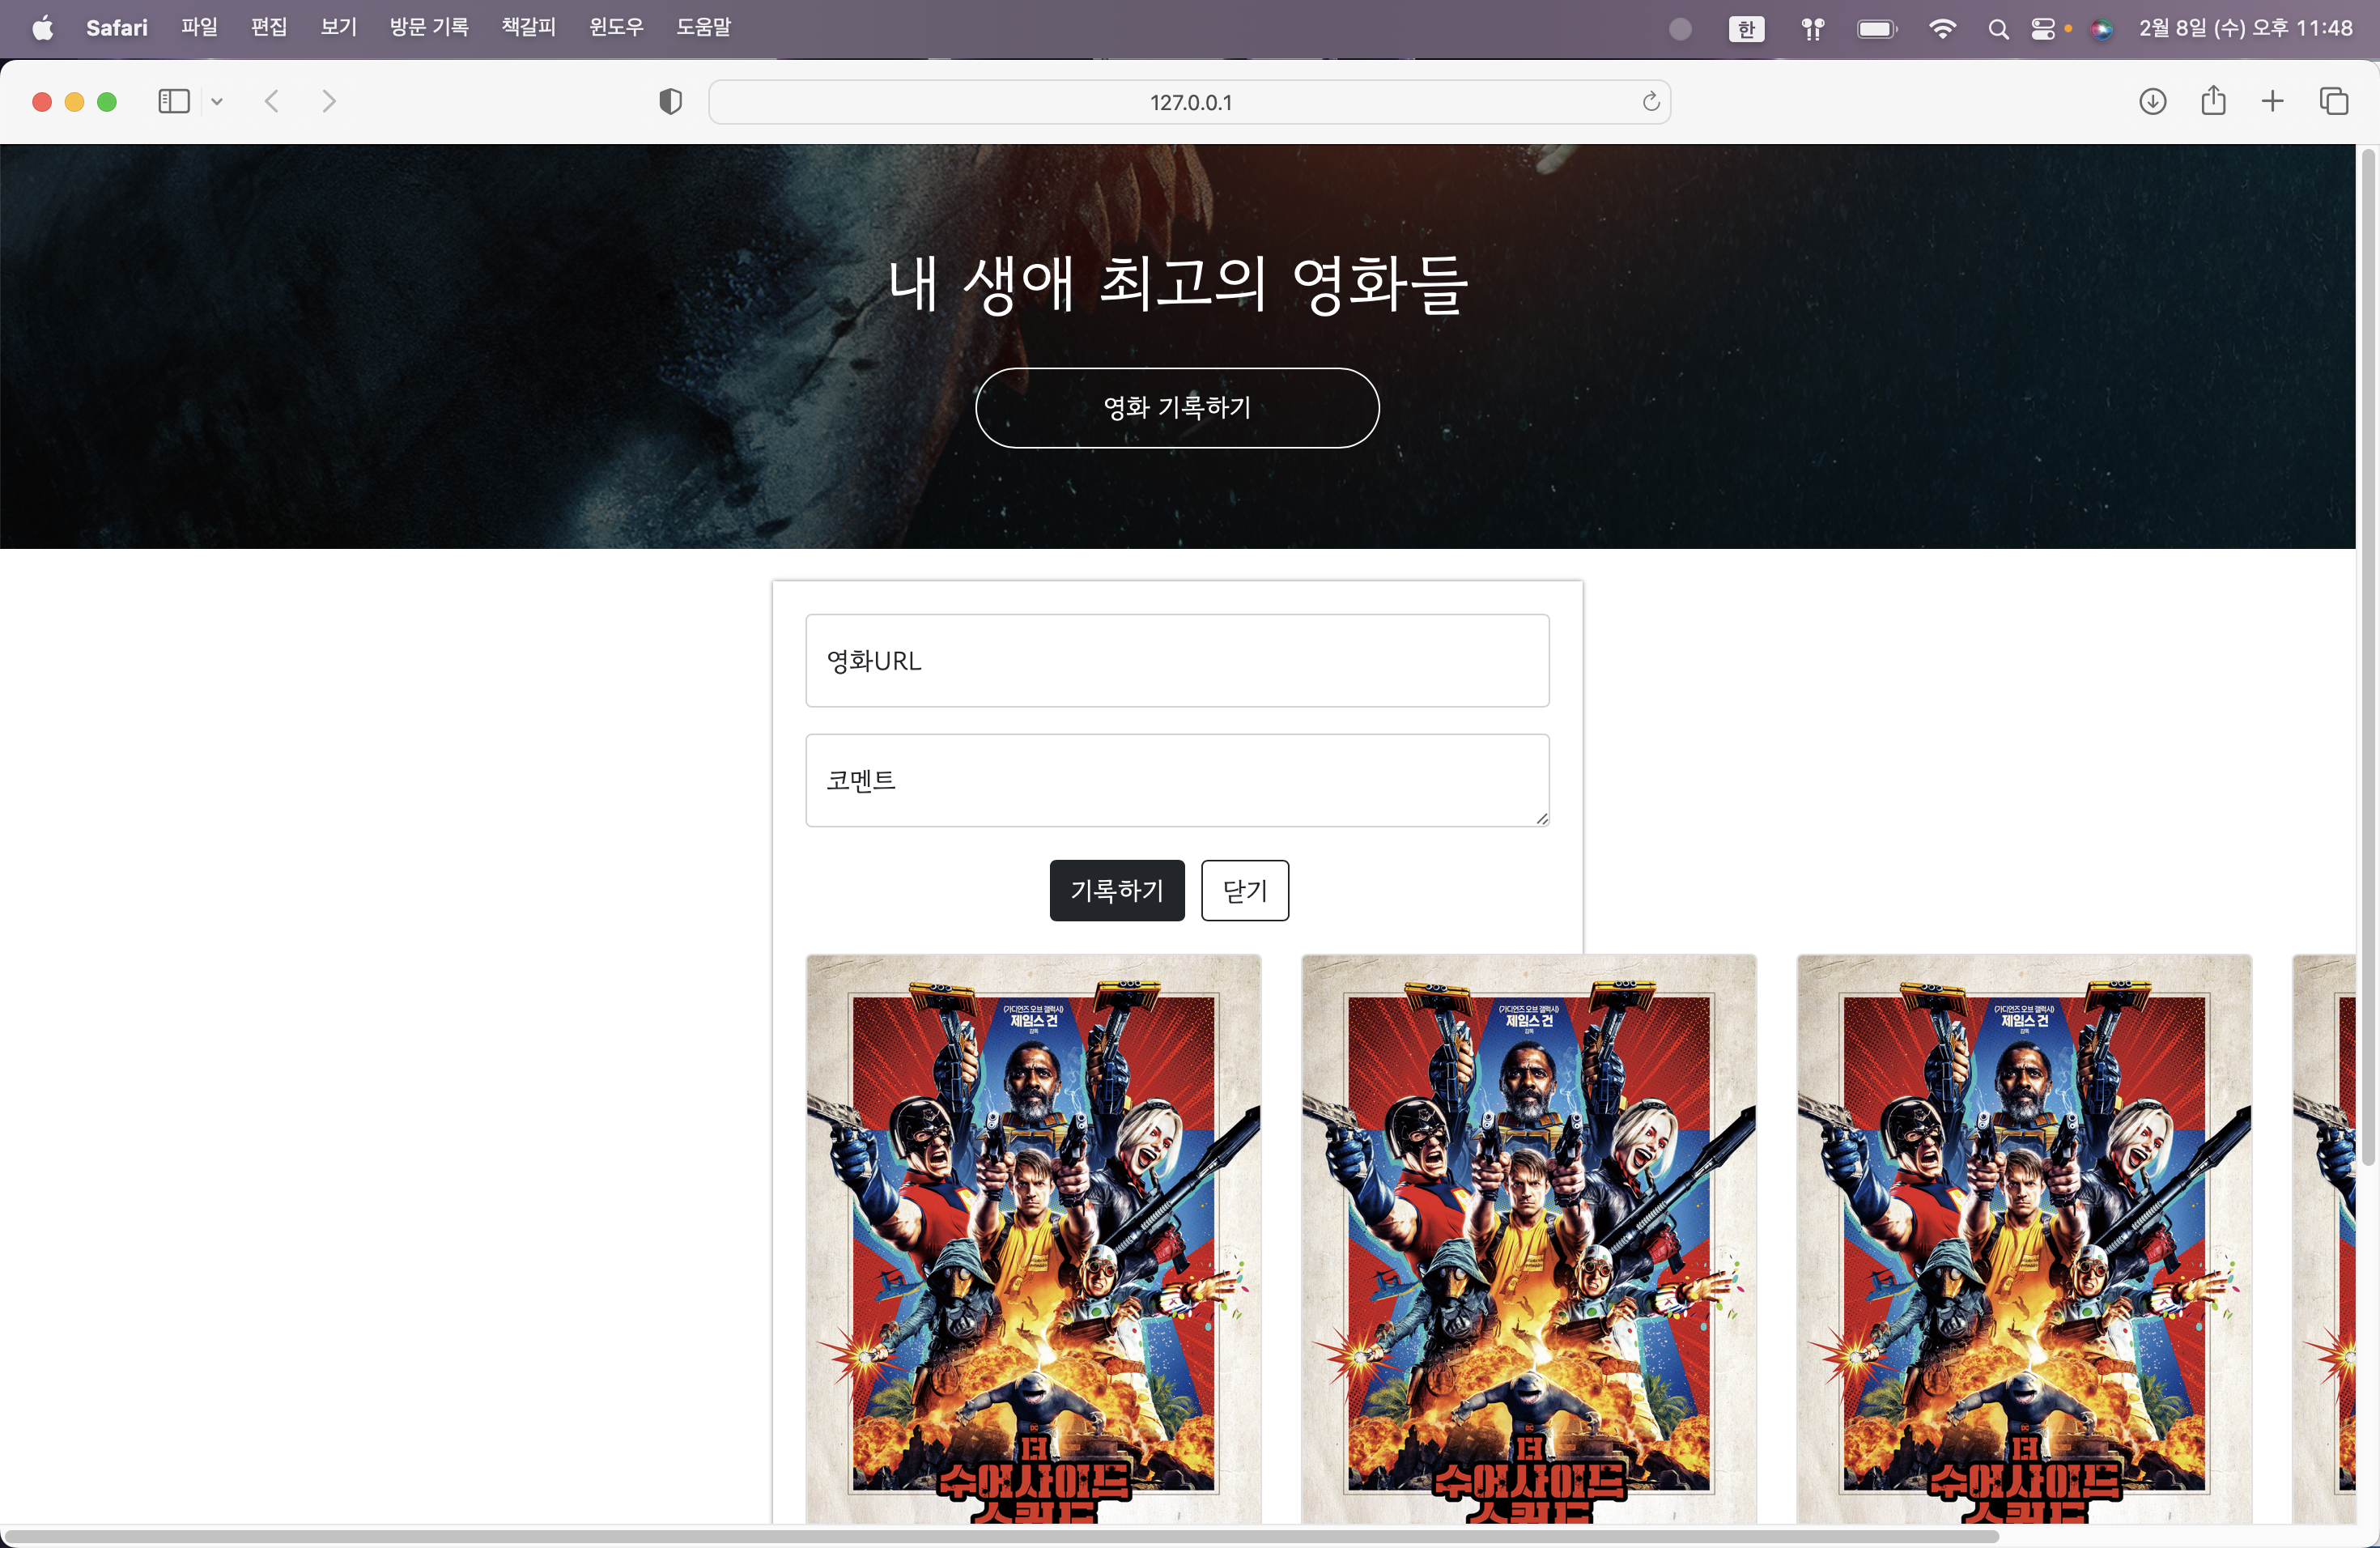Image resolution: width=2380 pixels, height=1548 pixels.
Task: Open the 편집 menu
Action: (269, 28)
